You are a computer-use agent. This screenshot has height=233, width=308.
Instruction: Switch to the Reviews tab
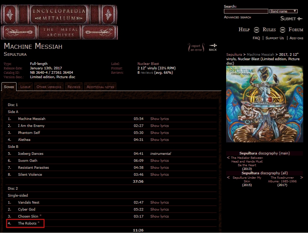coord(74,87)
